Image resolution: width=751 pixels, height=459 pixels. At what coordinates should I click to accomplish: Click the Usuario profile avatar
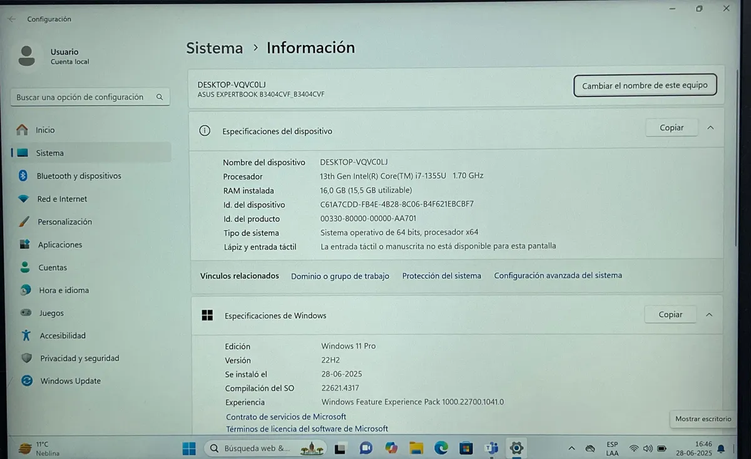[x=27, y=56]
